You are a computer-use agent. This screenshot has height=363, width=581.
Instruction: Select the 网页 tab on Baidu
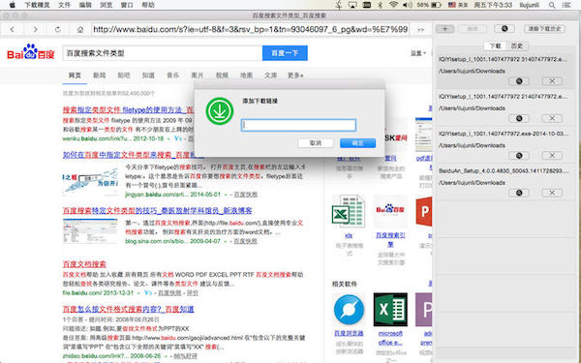coord(75,76)
